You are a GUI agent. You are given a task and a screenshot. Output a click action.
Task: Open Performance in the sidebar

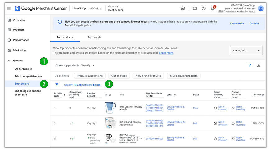(x=21, y=40)
